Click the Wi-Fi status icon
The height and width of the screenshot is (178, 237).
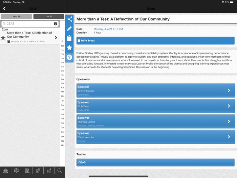click(x=223, y=2)
